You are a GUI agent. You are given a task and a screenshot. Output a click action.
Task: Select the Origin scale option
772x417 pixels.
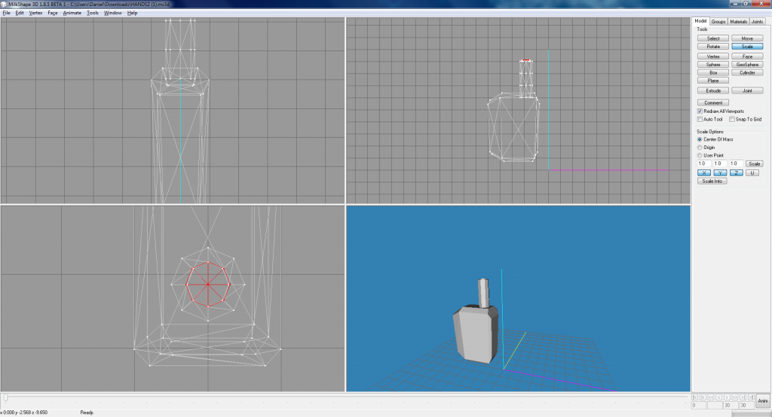[x=700, y=148]
